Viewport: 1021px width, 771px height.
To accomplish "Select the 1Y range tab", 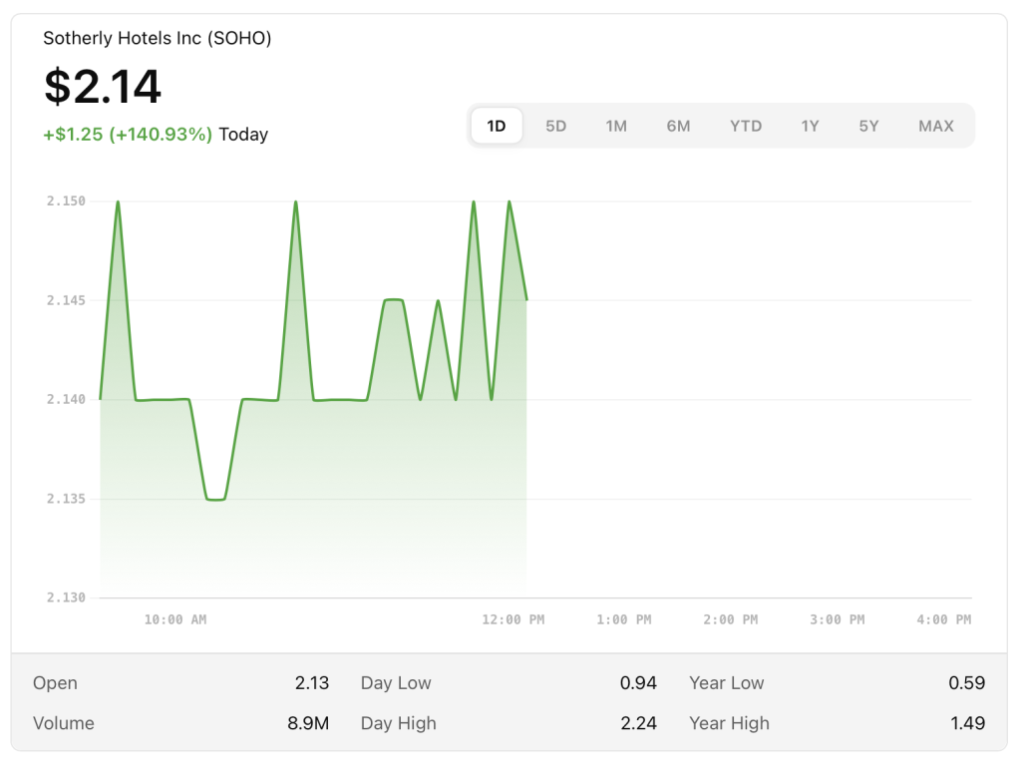I will (810, 126).
